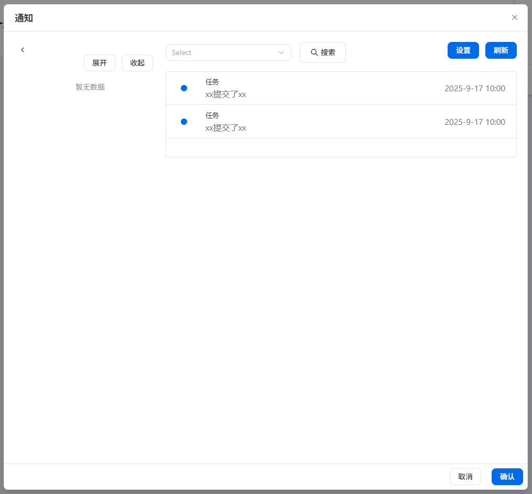Close the 通知 dialog with the X icon
532x494 pixels.
pyautogui.click(x=514, y=17)
